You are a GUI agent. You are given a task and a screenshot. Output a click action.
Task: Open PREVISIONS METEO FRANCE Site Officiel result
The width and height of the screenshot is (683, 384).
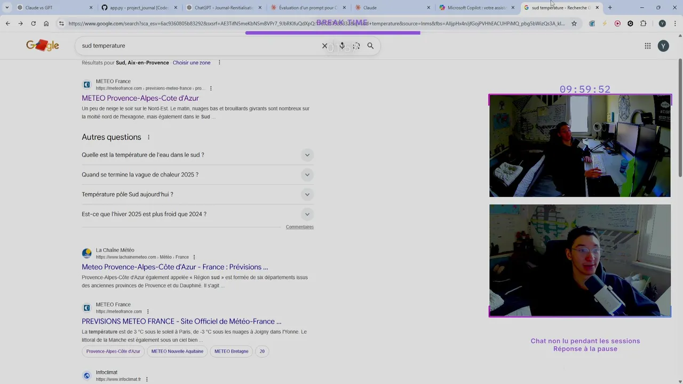coord(181,321)
